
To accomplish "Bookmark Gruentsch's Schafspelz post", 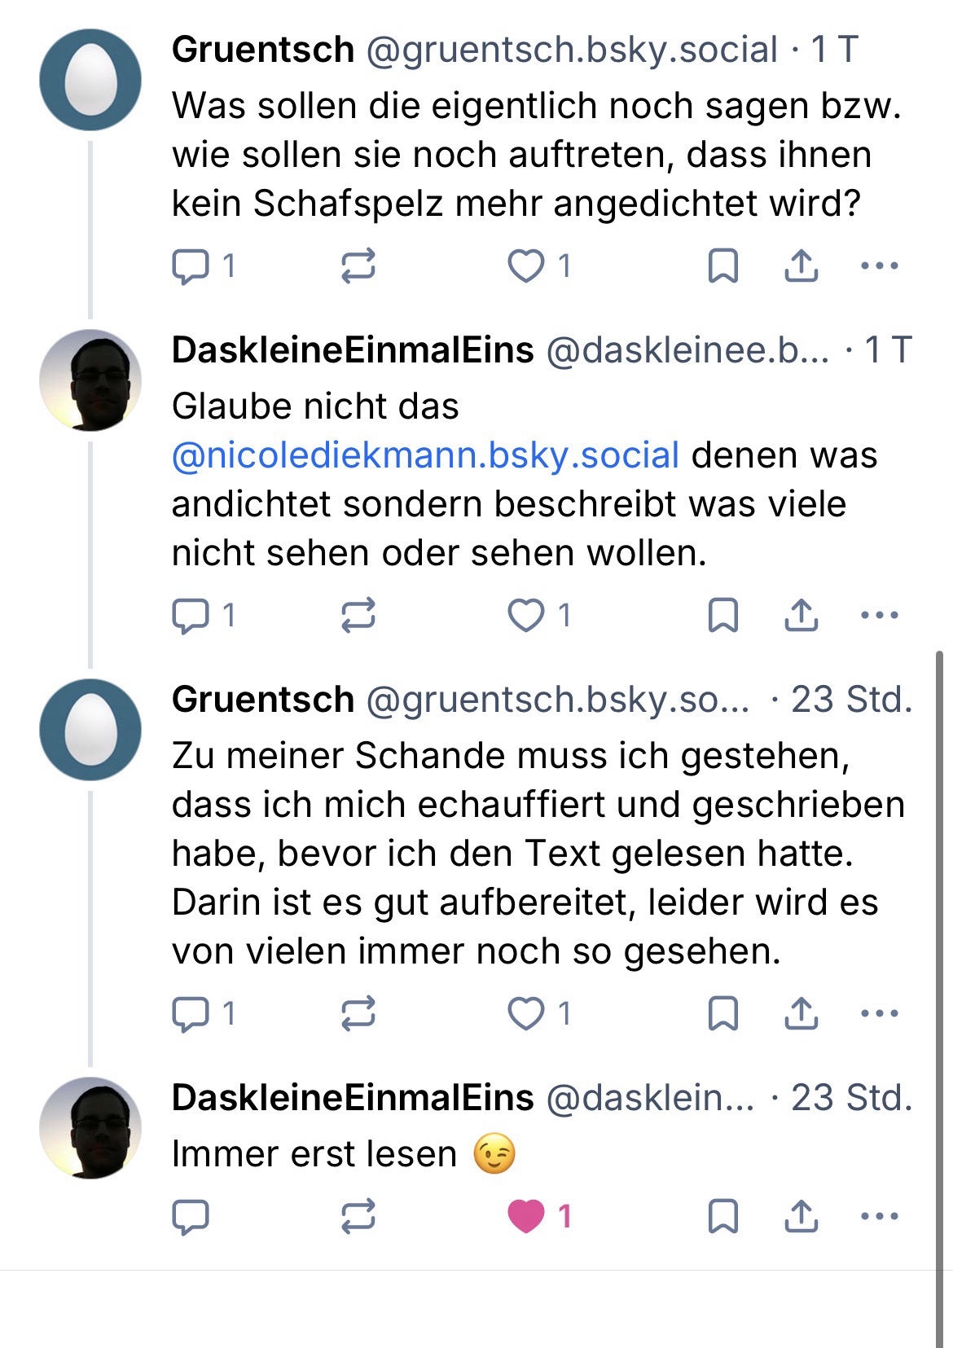I will coord(722,266).
